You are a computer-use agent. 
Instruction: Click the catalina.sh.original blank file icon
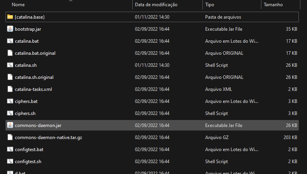coord(10,77)
